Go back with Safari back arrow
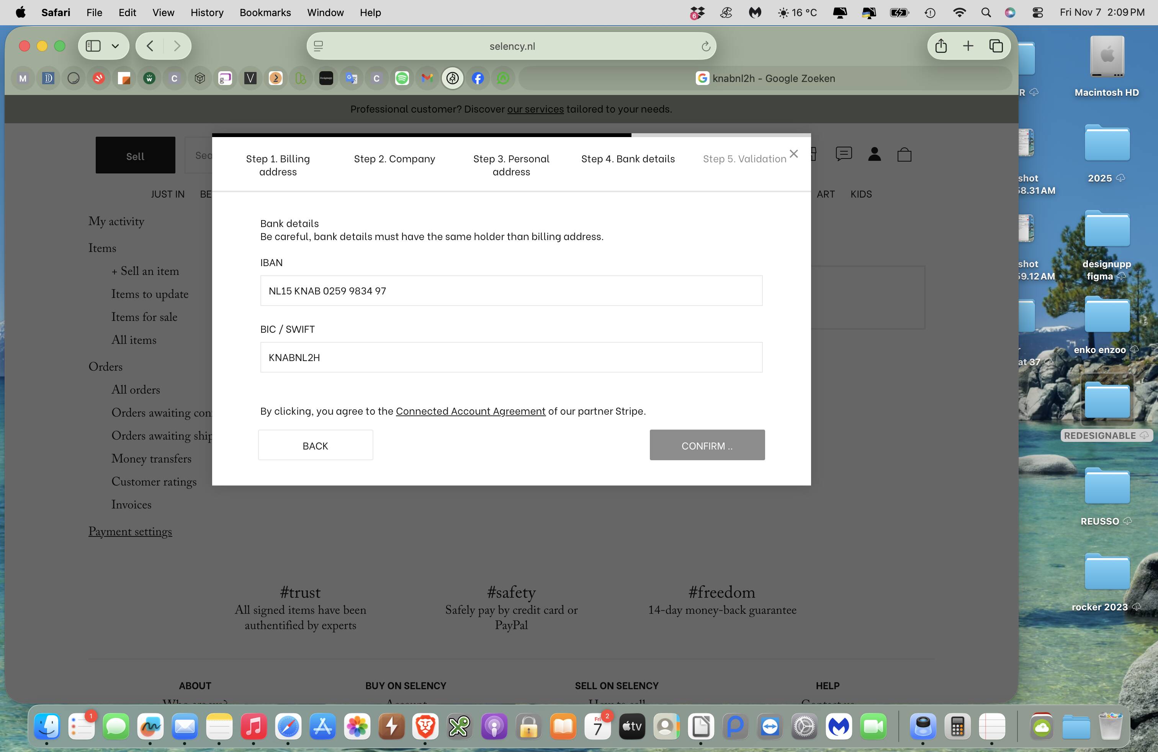Viewport: 1158px width, 752px height. click(150, 46)
